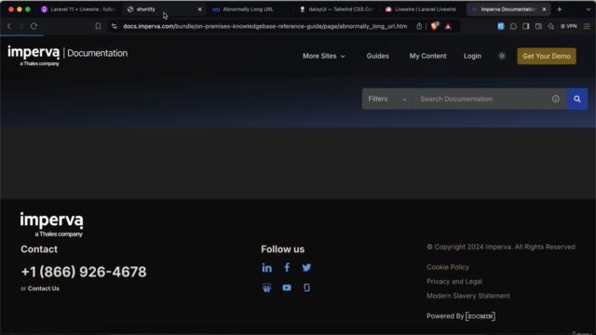Open My Content link

[427, 56]
